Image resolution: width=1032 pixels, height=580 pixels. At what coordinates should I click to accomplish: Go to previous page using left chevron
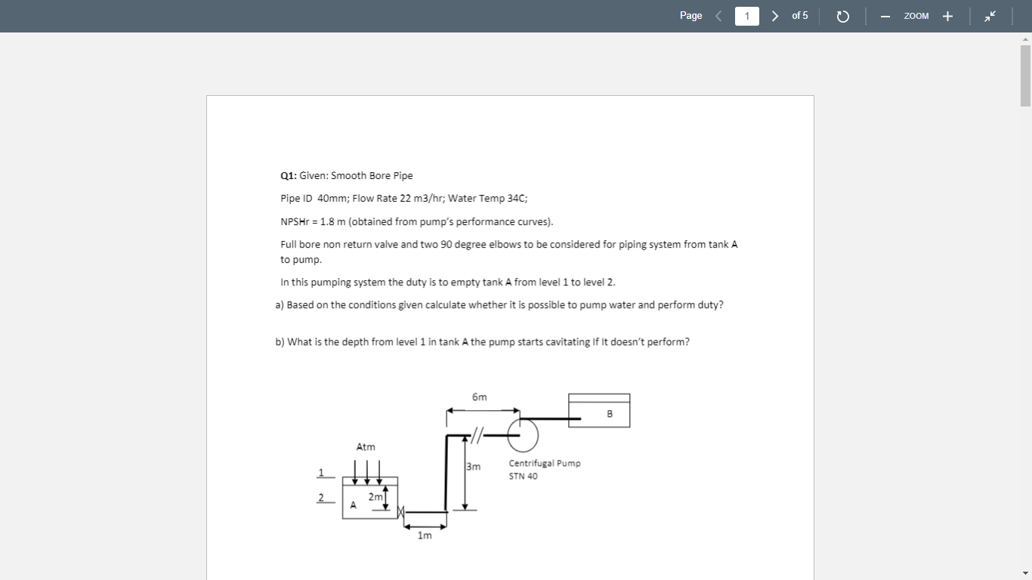pyautogui.click(x=718, y=15)
